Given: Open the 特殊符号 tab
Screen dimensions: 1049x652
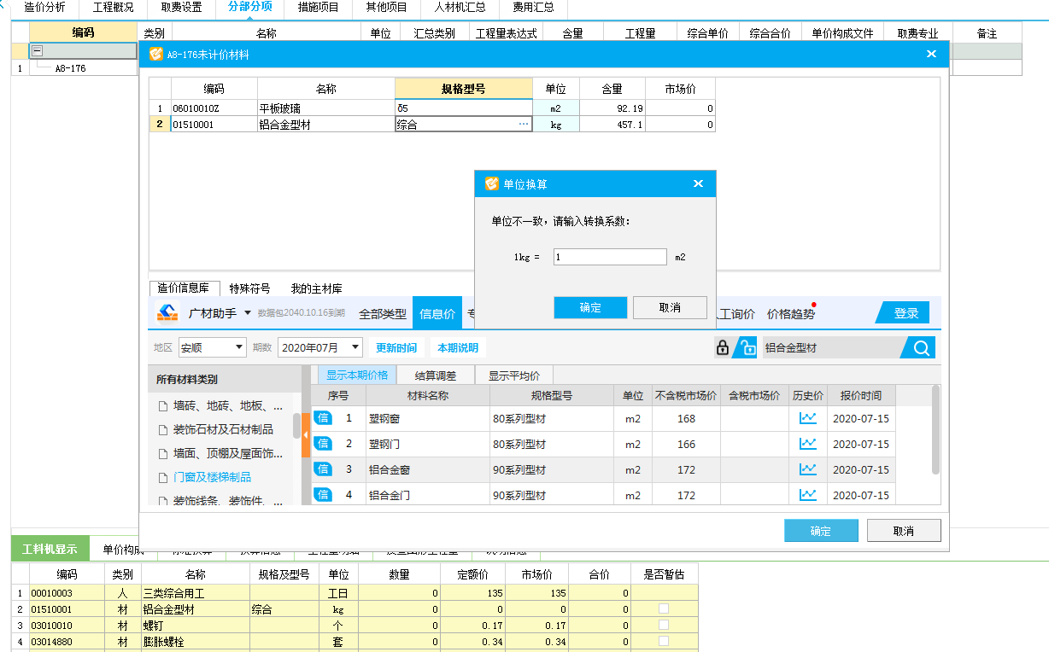Looking at the screenshot, I should (x=249, y=288).
